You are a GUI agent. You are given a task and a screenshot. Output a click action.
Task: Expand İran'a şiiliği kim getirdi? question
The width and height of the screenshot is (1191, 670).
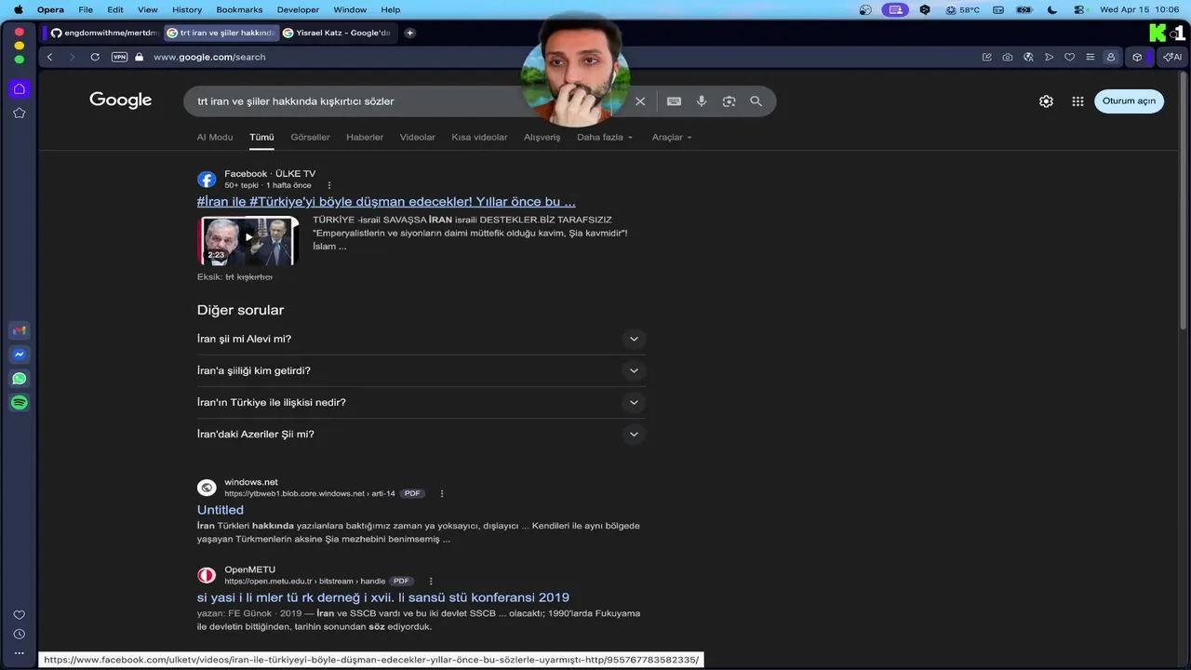(x=422, y=370)
